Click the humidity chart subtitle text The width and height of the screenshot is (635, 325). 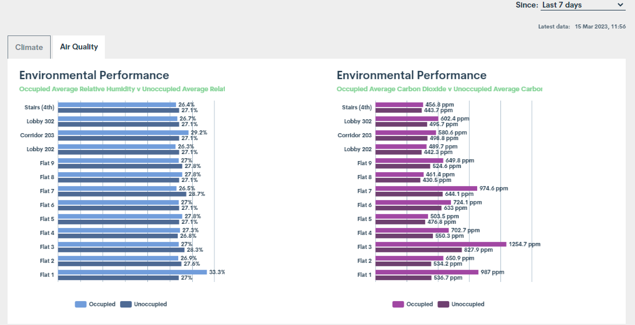tap(122, 89)
